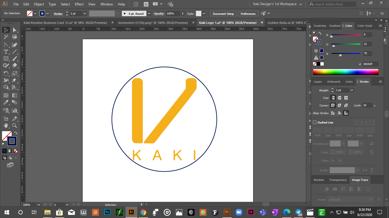Open stroke weight dropdown in control bar

[85, 13]
